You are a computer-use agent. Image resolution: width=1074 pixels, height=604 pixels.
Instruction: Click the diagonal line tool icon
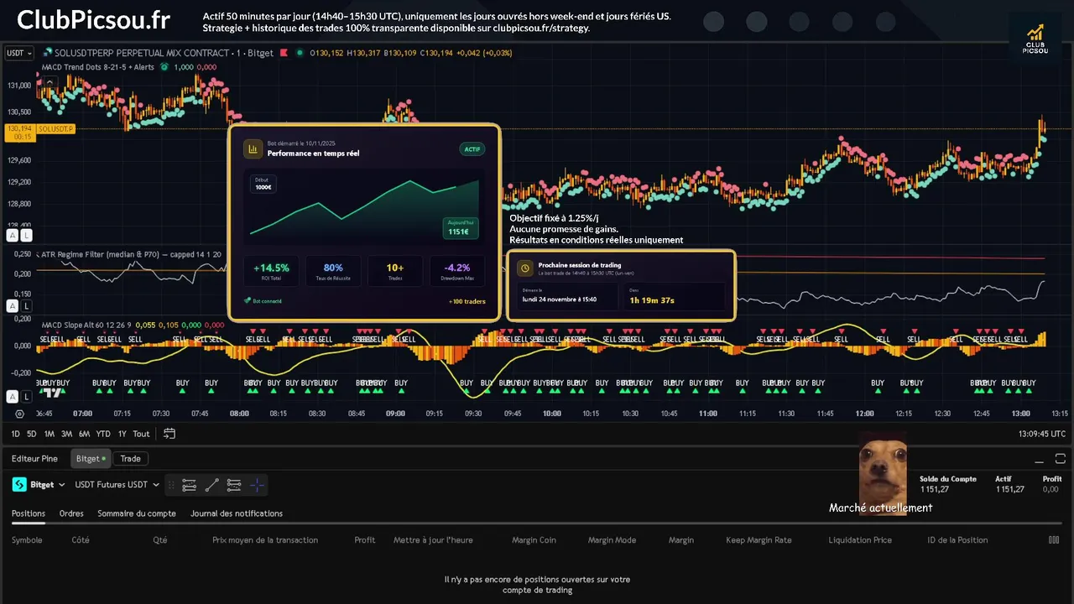point(212,485)
